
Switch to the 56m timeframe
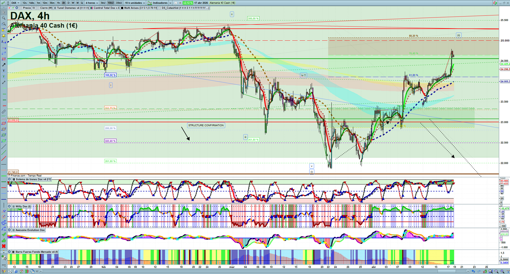[52, 3]
